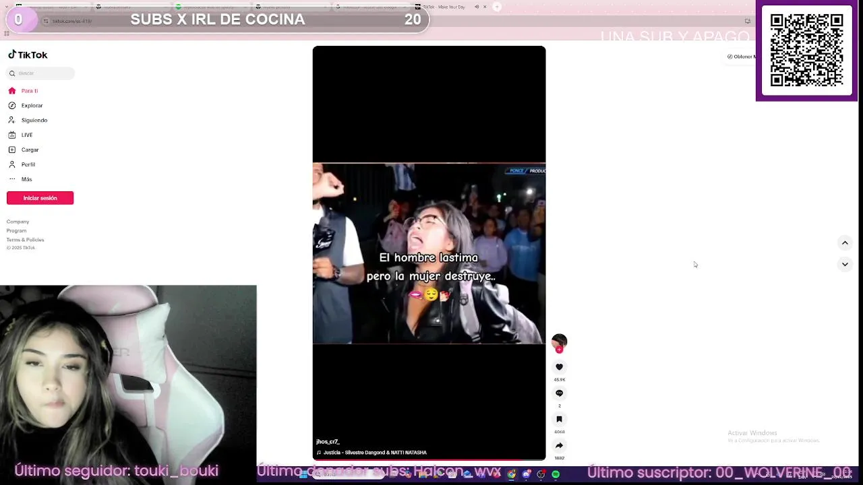Open the LIVE section

(20, 135)
